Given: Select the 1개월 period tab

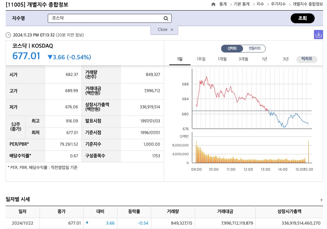Looking at the screenshot, I should click(x=222, y=59).
